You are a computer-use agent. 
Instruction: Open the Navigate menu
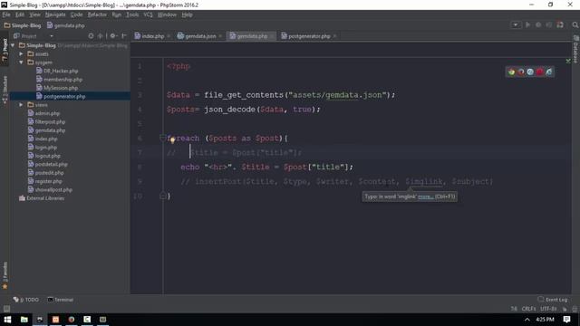[55, 14]
